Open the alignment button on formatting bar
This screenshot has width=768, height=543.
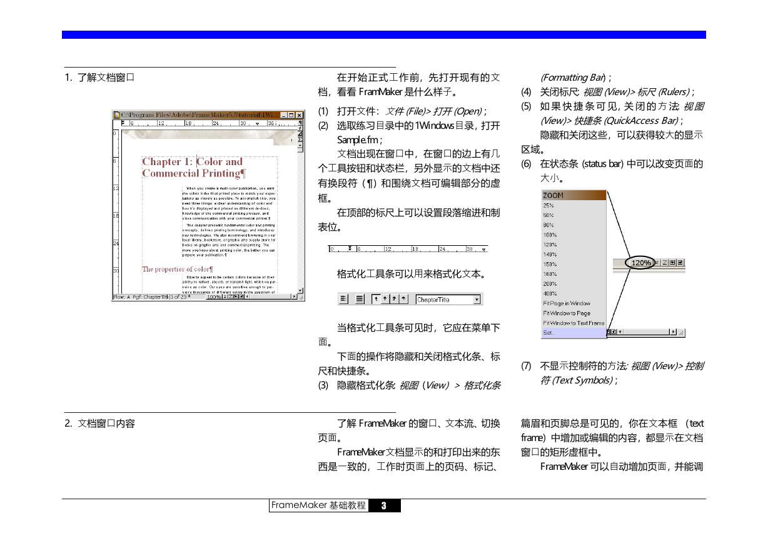(343, 300)
